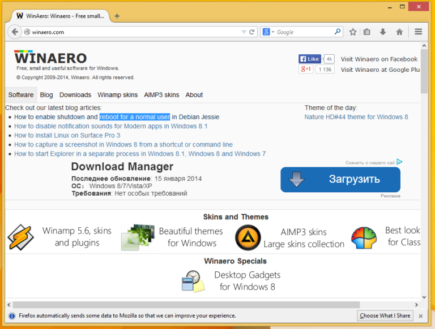This screenshot has width=435, height=329.
Task: Expand the search engine selector dropdown
Action: tap(268, 32)
